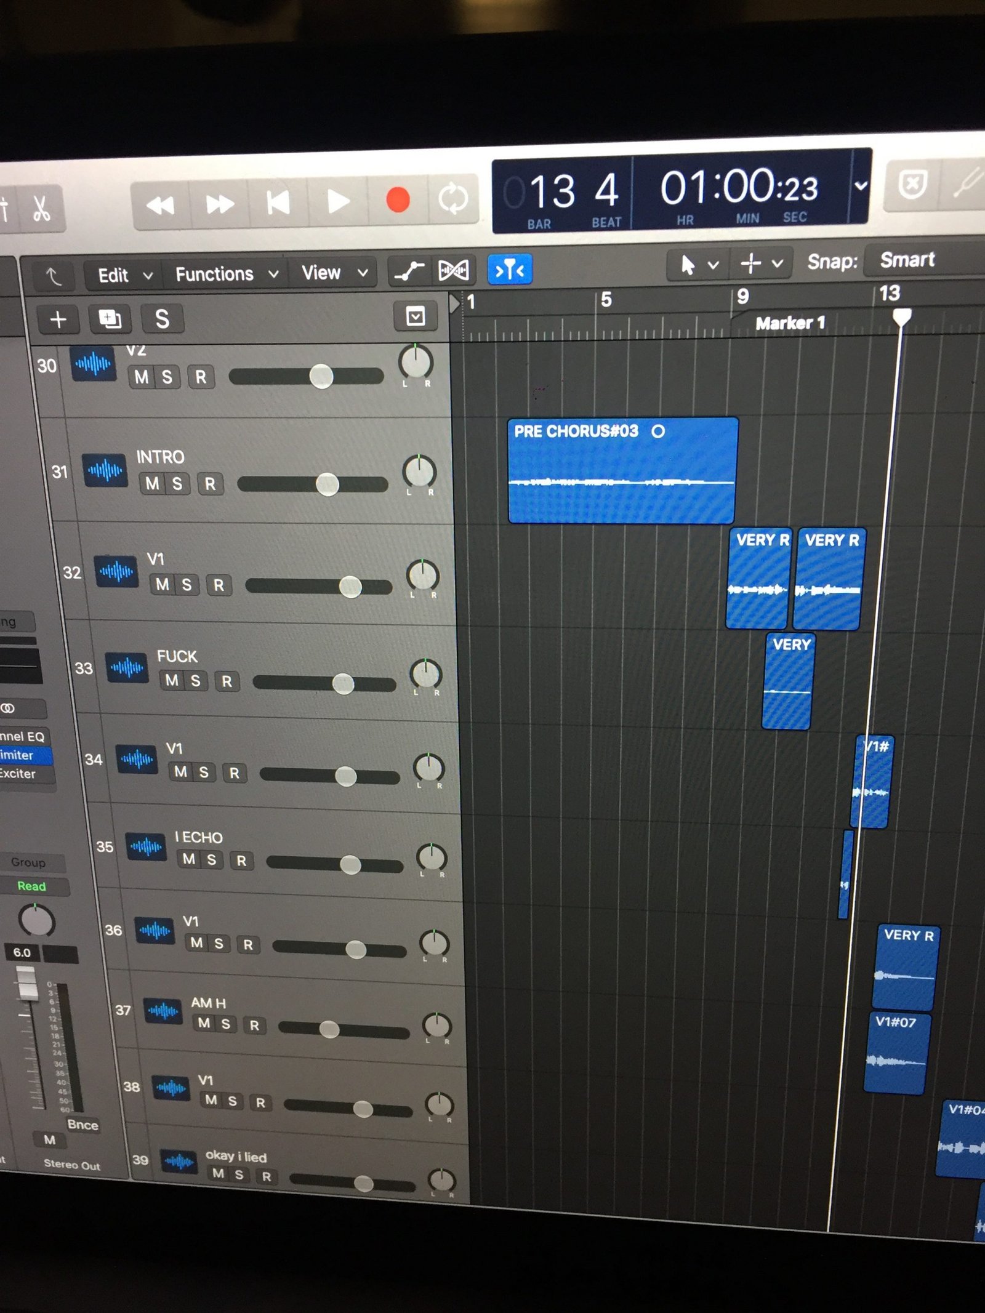The height and width of the screenshot is (1313, 985).
Task: Toggle the Catch Playhead button
Action: (x=510, y=268)
